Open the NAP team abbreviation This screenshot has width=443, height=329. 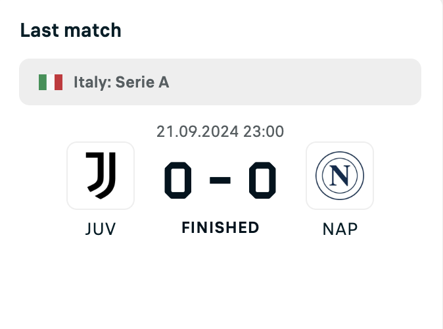pos(340,229)
